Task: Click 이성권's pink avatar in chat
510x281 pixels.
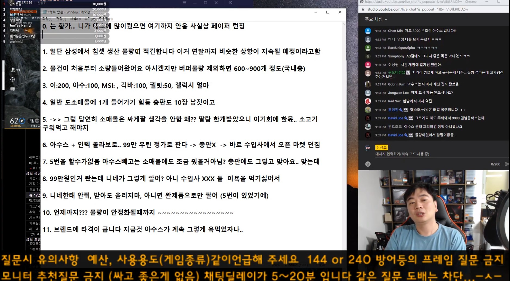Action: pyautogui.click(x=368, y=65)
